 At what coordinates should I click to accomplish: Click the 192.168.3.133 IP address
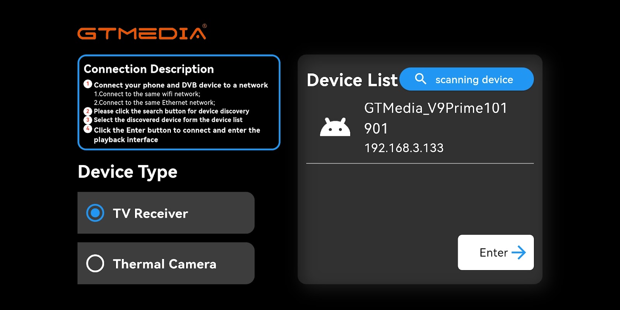[404, 148]
